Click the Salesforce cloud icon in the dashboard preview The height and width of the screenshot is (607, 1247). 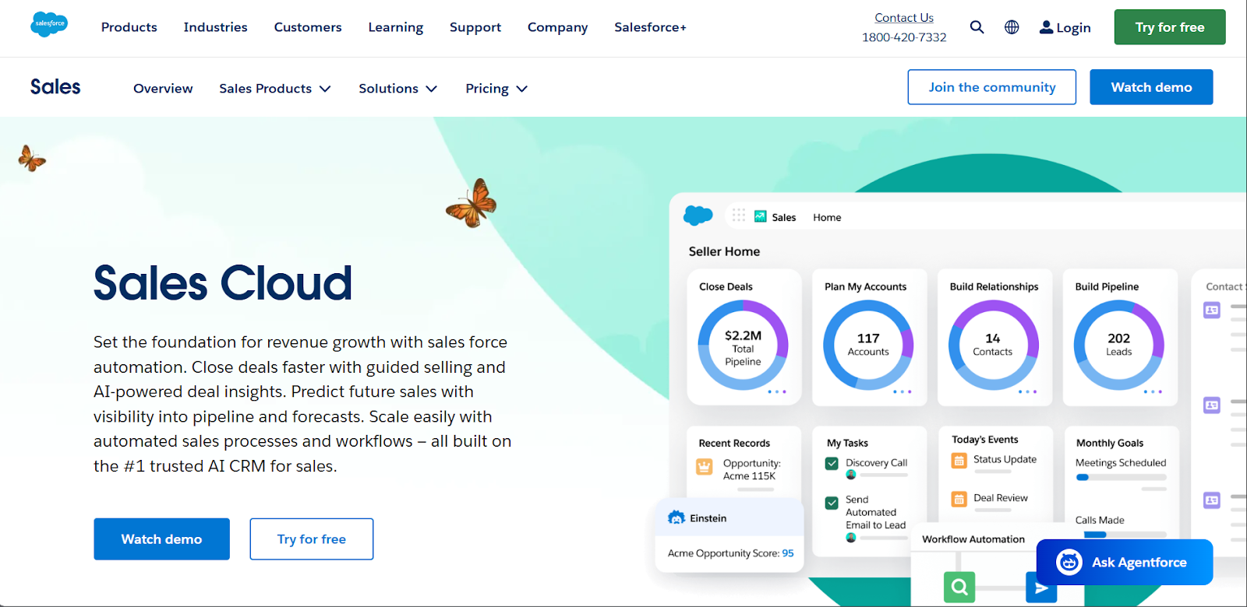coord(698,216)
